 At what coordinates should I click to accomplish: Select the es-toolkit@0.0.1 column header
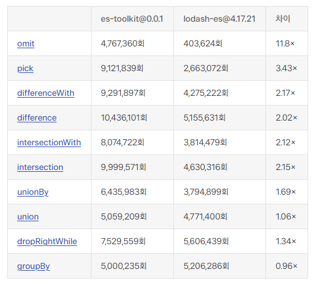point(132,19)
